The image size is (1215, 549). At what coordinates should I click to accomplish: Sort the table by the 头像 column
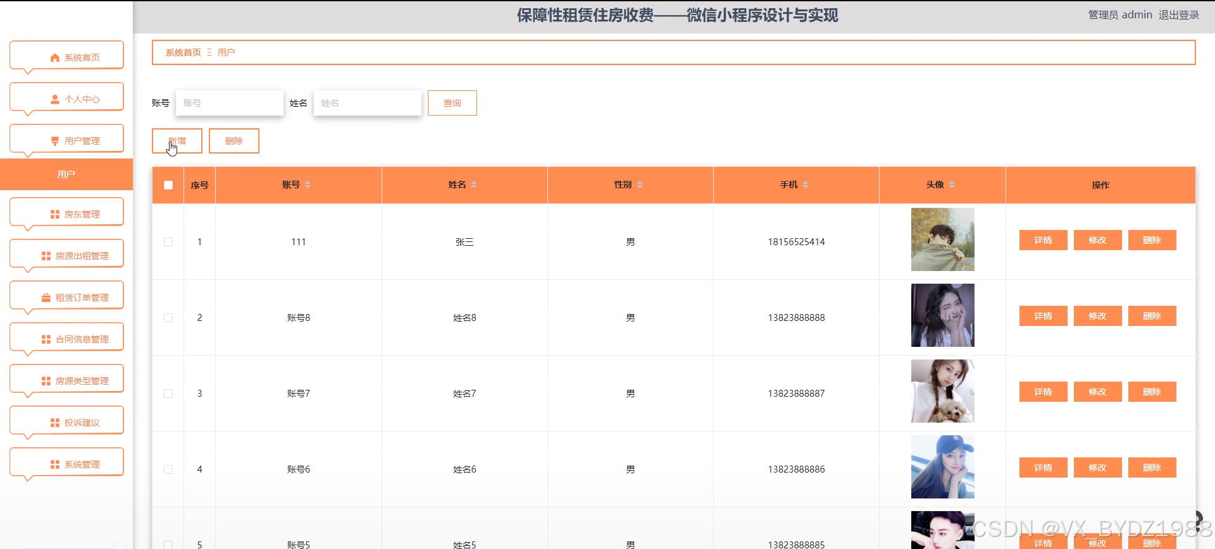(x=952, y=184)
